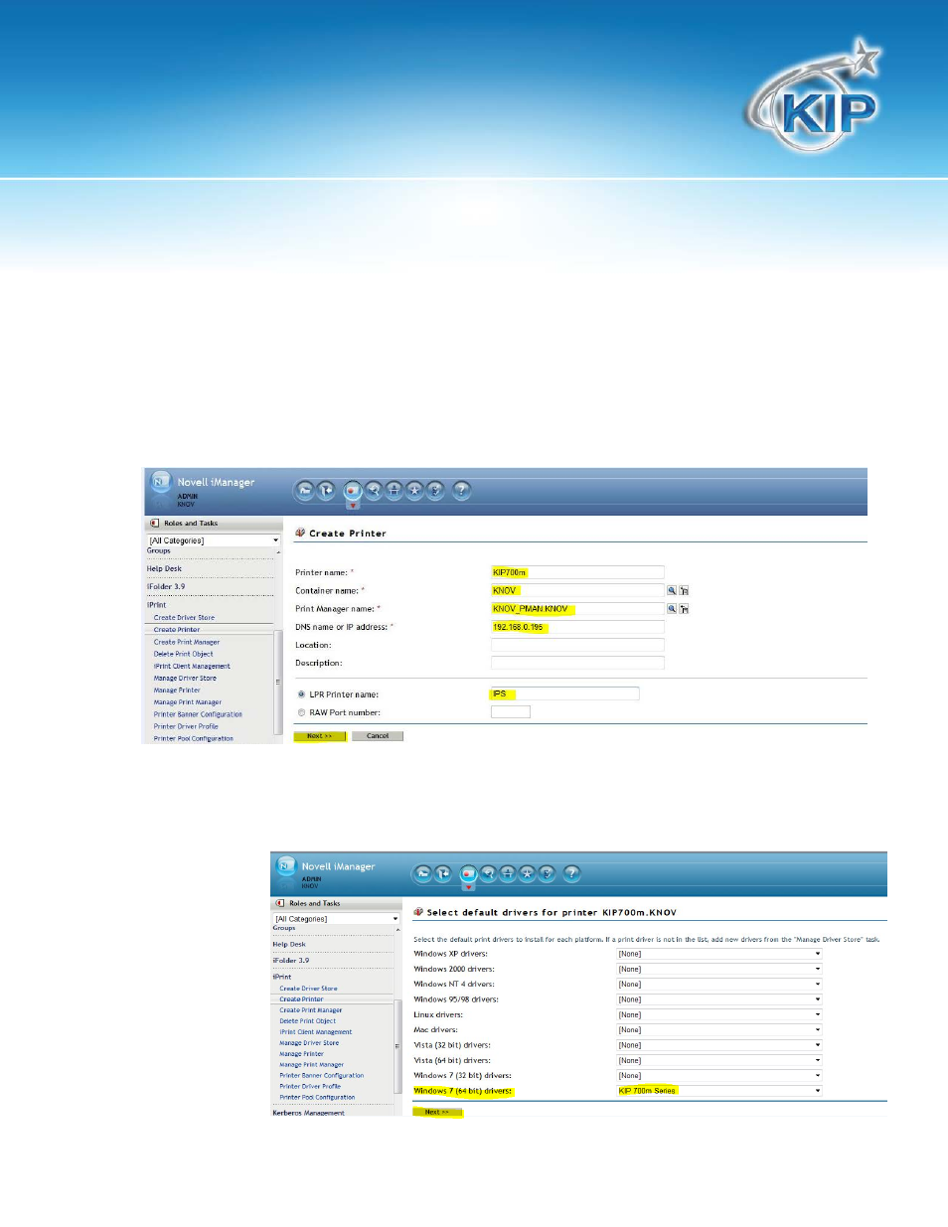The image size is (948, 1227).
Task: Click Next button in Create Printer screenshot
Action: [x=320, y=736]
